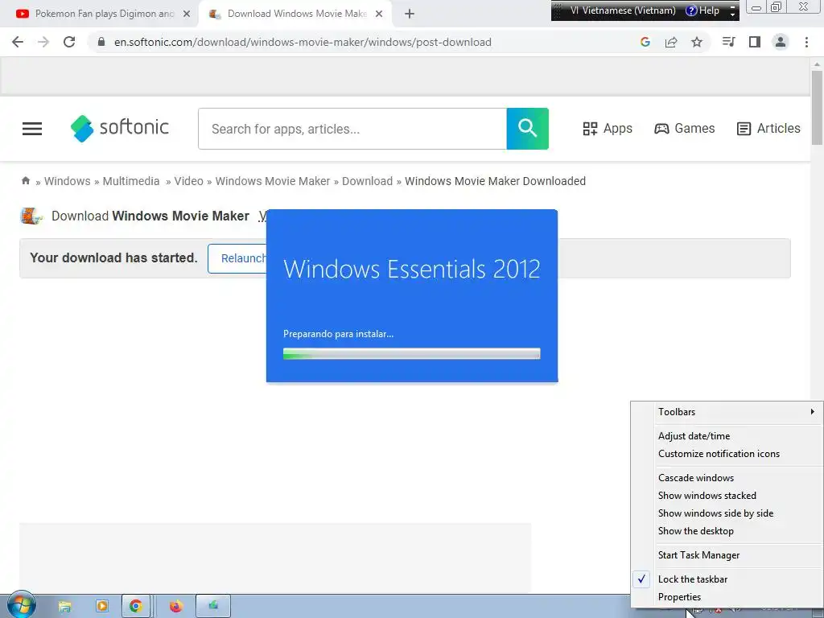This screenshot has width=824, height=618.
Task: Open a new Chrome tab
Action: click(x=410, y=14)
